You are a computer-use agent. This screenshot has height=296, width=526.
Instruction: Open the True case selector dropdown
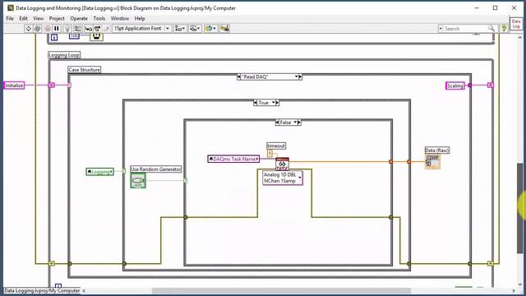(274, 102)
